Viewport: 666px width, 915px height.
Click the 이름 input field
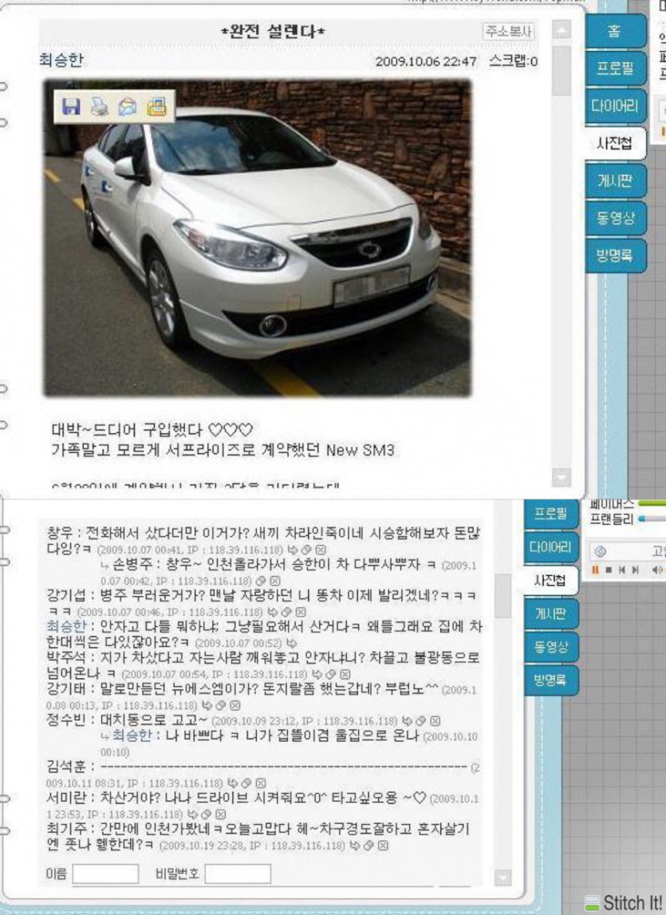[x=104, y=874]
